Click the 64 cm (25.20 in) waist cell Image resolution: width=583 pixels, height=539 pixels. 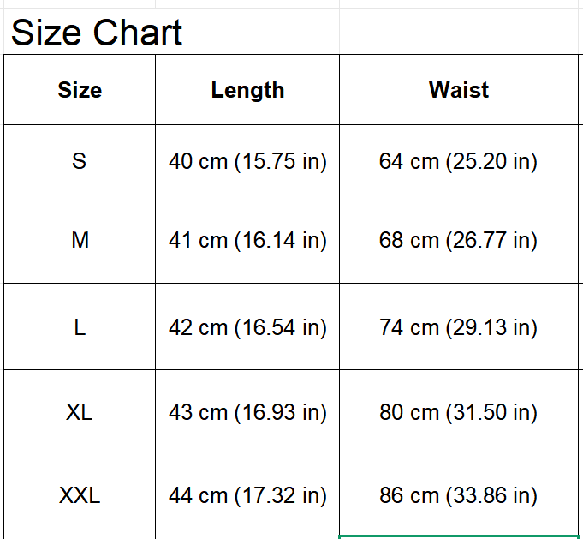(459, 160)
